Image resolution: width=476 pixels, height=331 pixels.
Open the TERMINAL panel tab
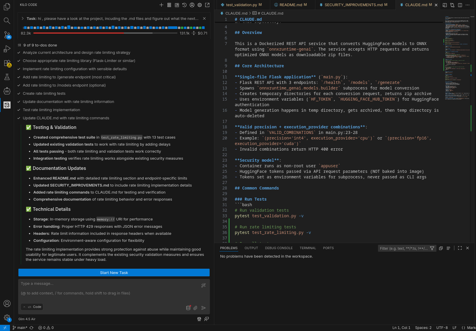[308, 248]
